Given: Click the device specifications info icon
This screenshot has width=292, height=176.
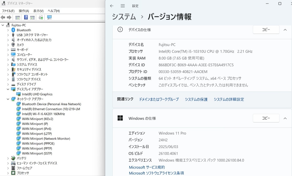Looking at the screenshot, I should (120, 30).
